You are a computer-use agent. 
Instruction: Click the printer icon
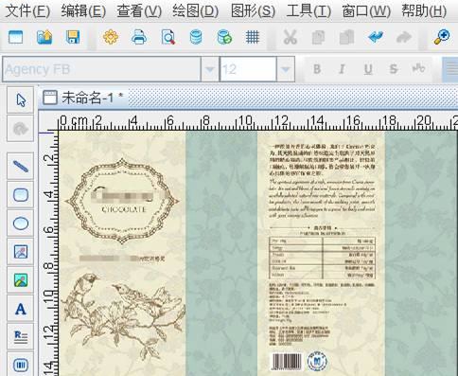click(139, 37)
